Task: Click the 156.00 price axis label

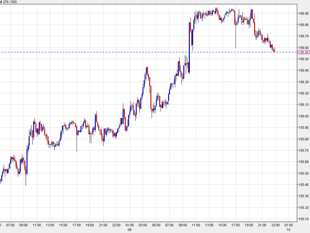Action: click(303, 116)
